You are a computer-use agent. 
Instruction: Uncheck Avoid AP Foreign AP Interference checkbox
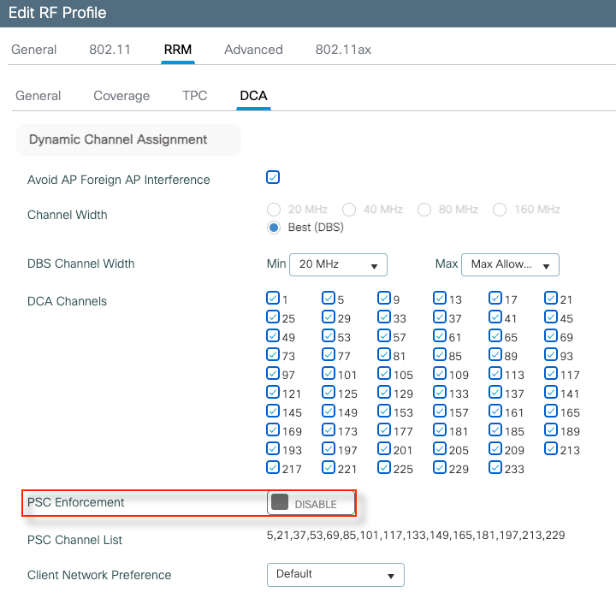click(273, 178)
